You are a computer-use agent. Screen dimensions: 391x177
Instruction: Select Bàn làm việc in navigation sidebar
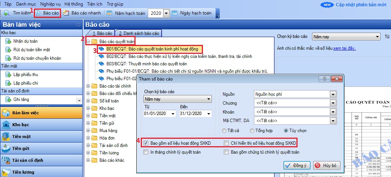click(x=41, y=112)
